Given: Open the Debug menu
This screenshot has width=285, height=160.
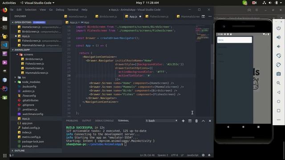Looking at the screenshot, I should click(60, 10).
